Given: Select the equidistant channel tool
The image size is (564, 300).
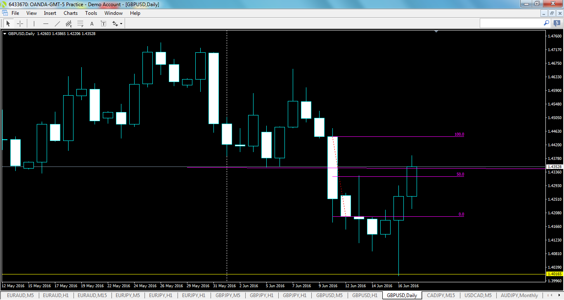Looking at the screenshot, I should (69, 23).
